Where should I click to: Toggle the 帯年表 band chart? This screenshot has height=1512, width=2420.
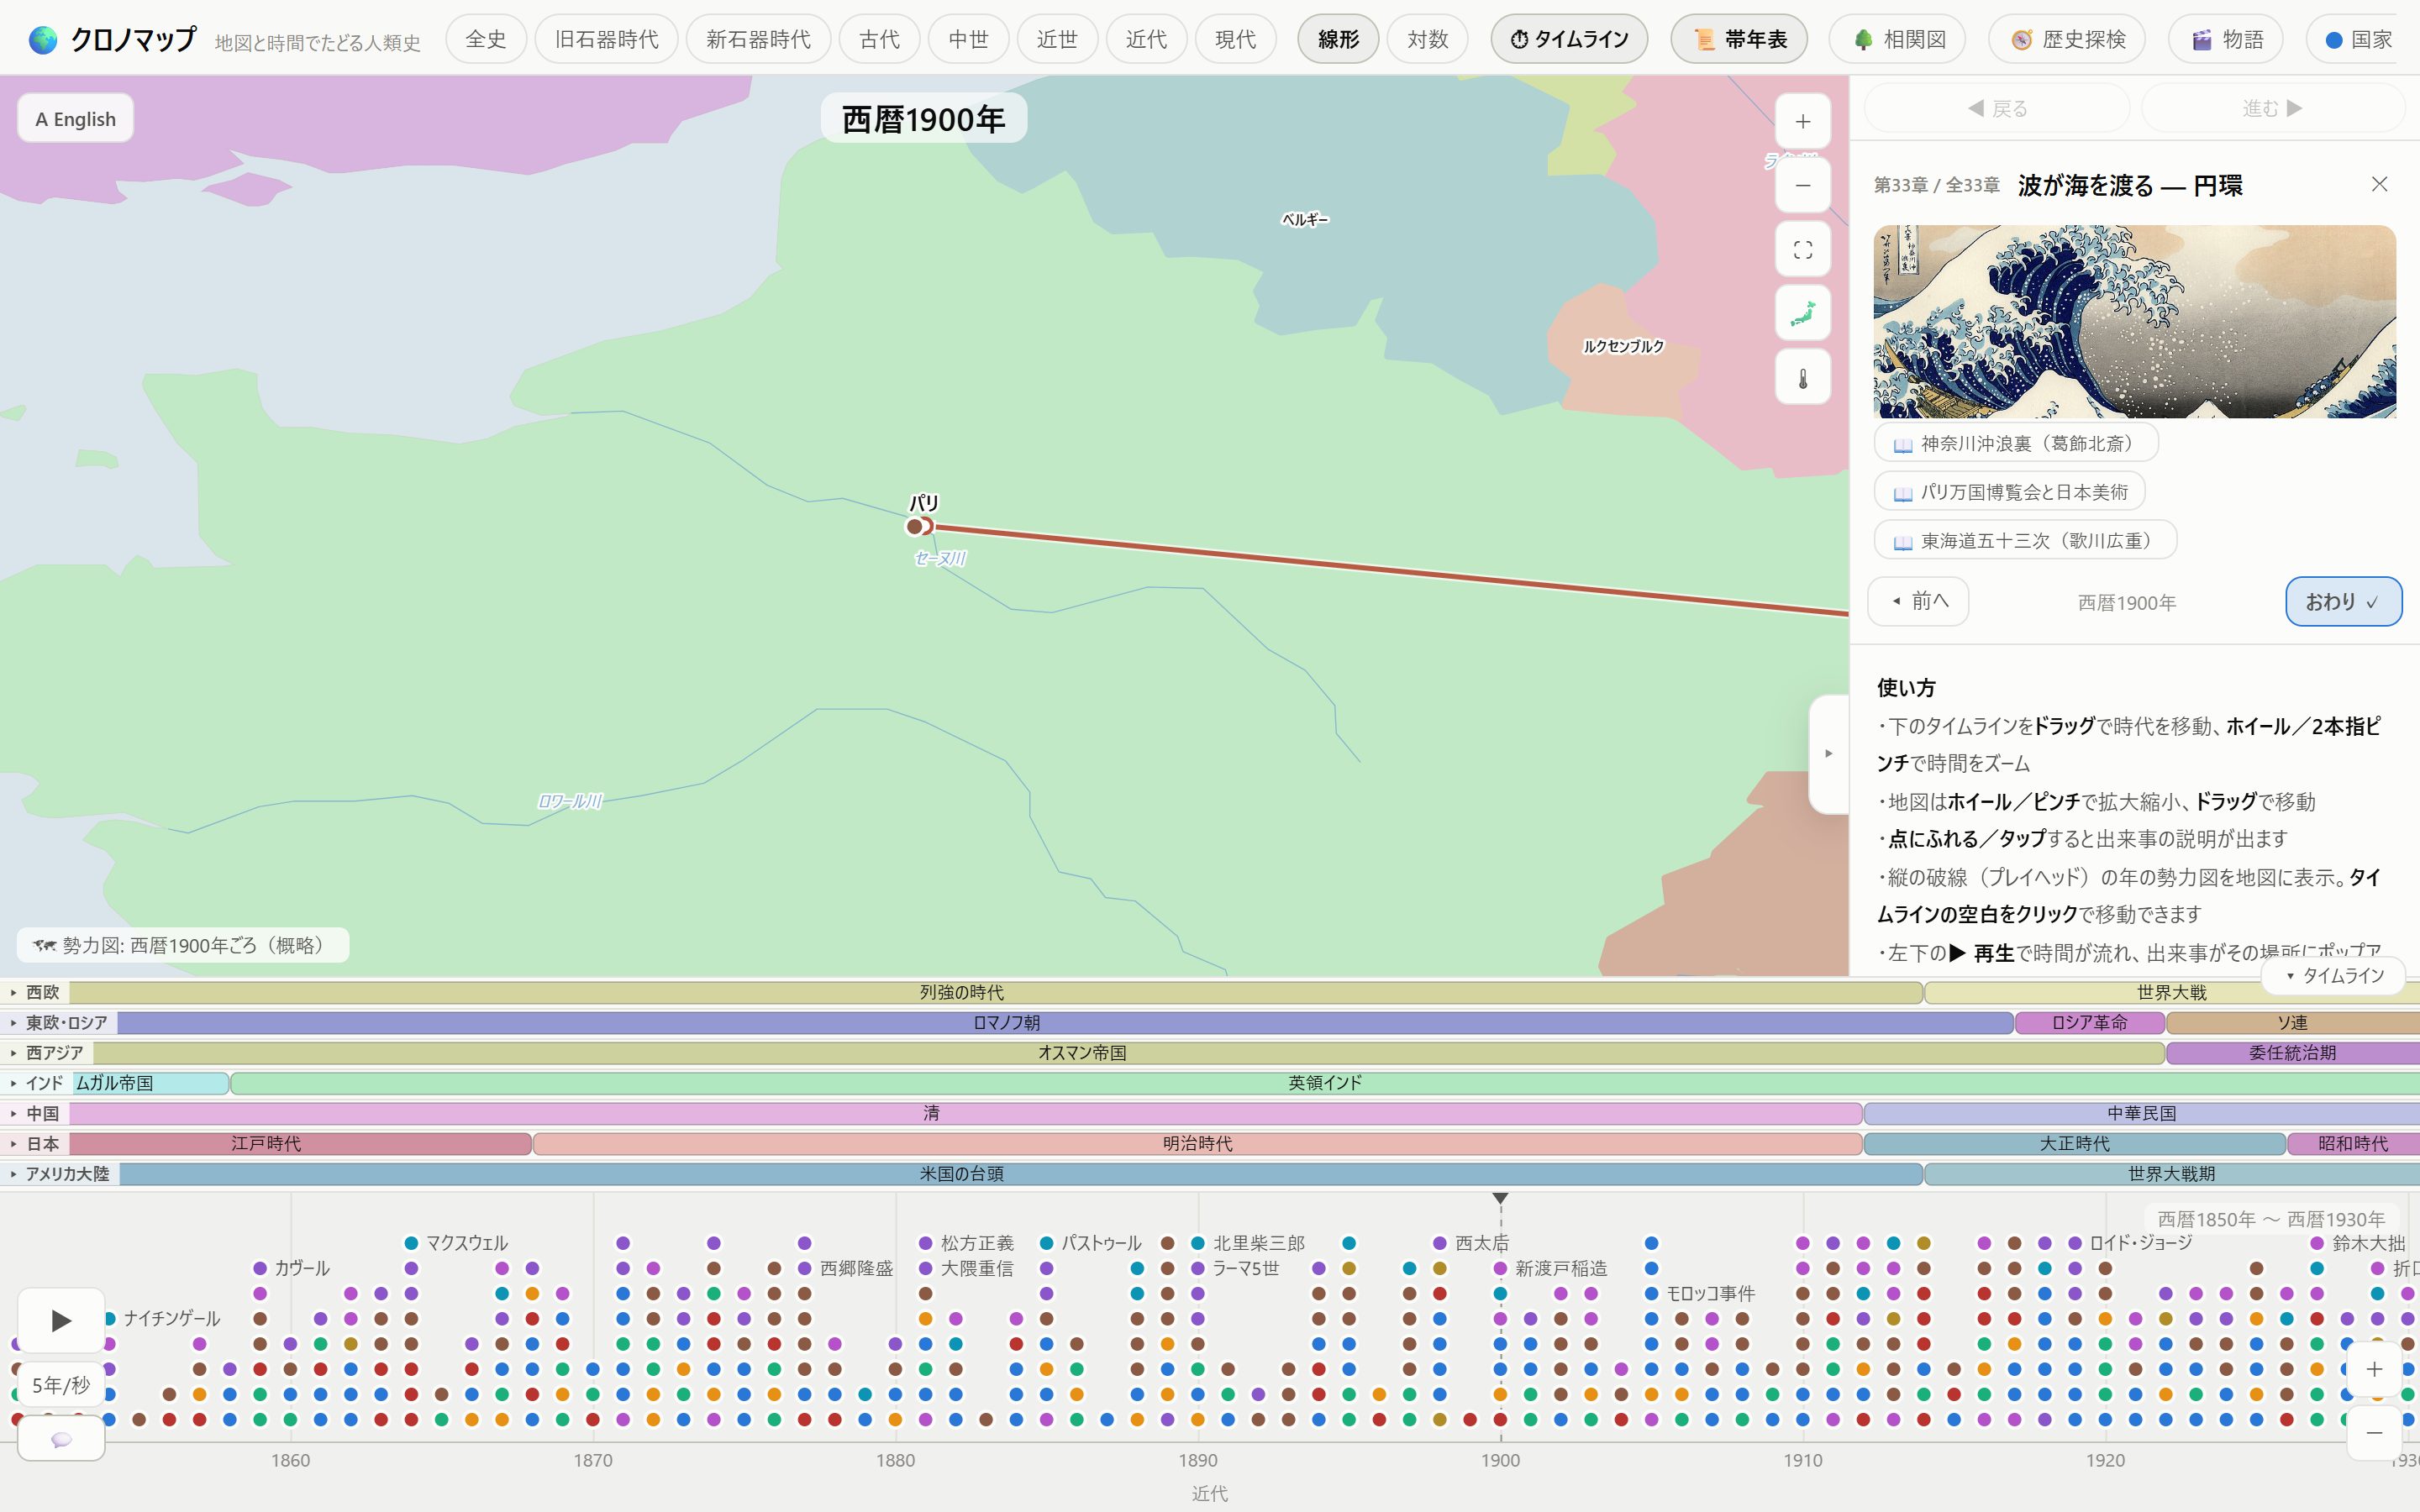[x=1739, y=39]
